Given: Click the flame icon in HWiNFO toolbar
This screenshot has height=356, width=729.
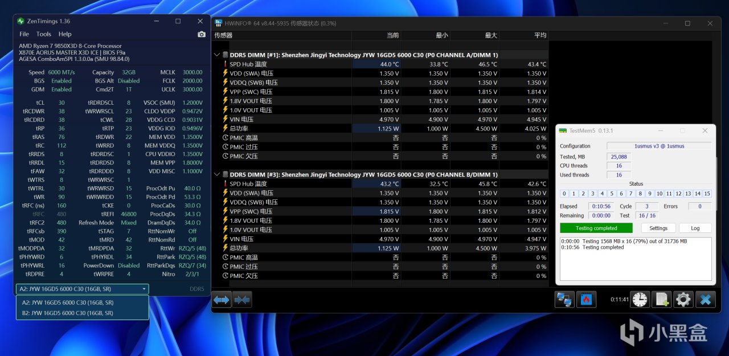Looking at the screenshot, I should [x=585, y=300].
